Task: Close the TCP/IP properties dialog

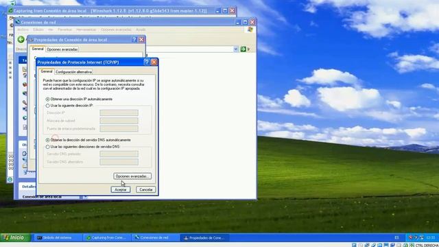Action: pos(154,62)
